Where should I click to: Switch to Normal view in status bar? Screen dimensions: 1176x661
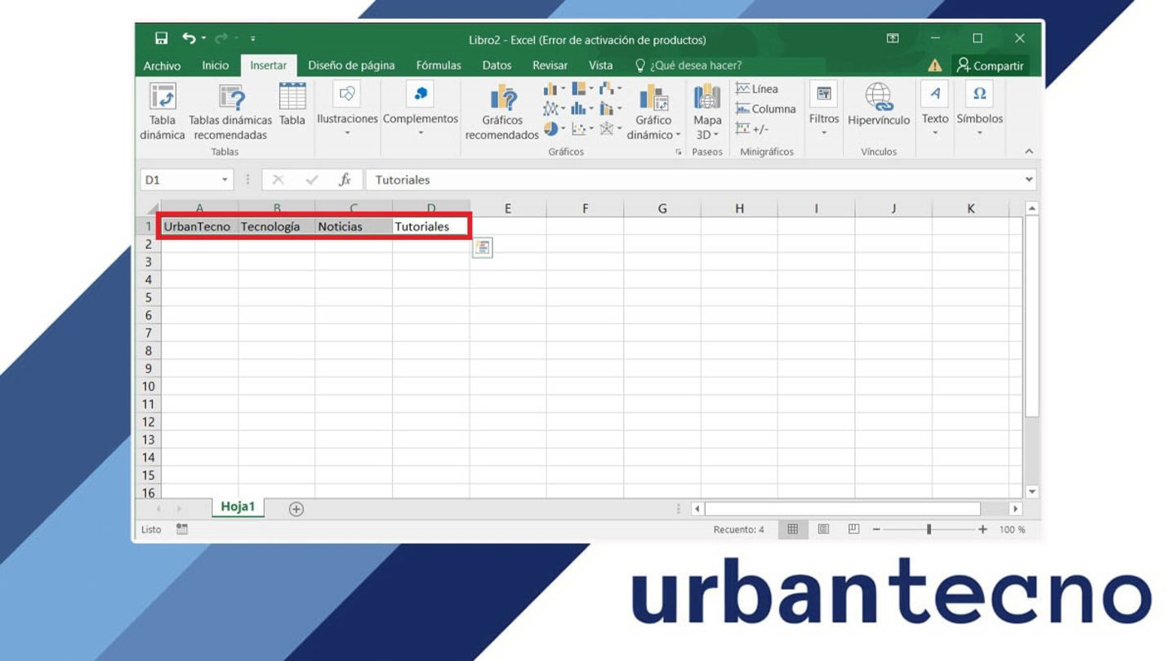click(792, 530)
